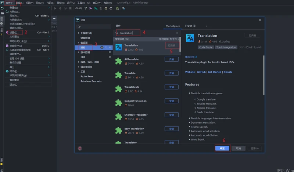Click the Git update project branch icon
The image size is (294, 172).
pyautogui.click(x=86, y=8)
